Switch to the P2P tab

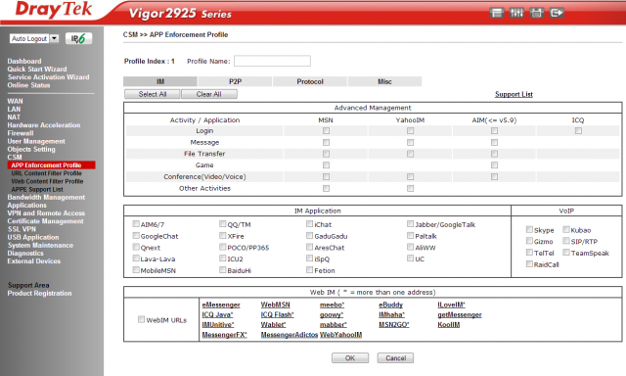[235, 81]
